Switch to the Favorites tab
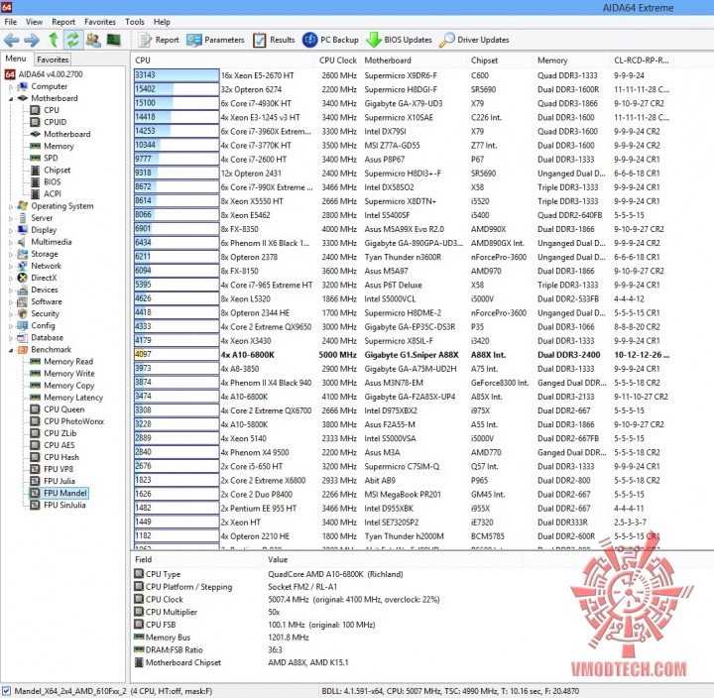Screen dimensions: 714x698 click(x=53, y=59)
